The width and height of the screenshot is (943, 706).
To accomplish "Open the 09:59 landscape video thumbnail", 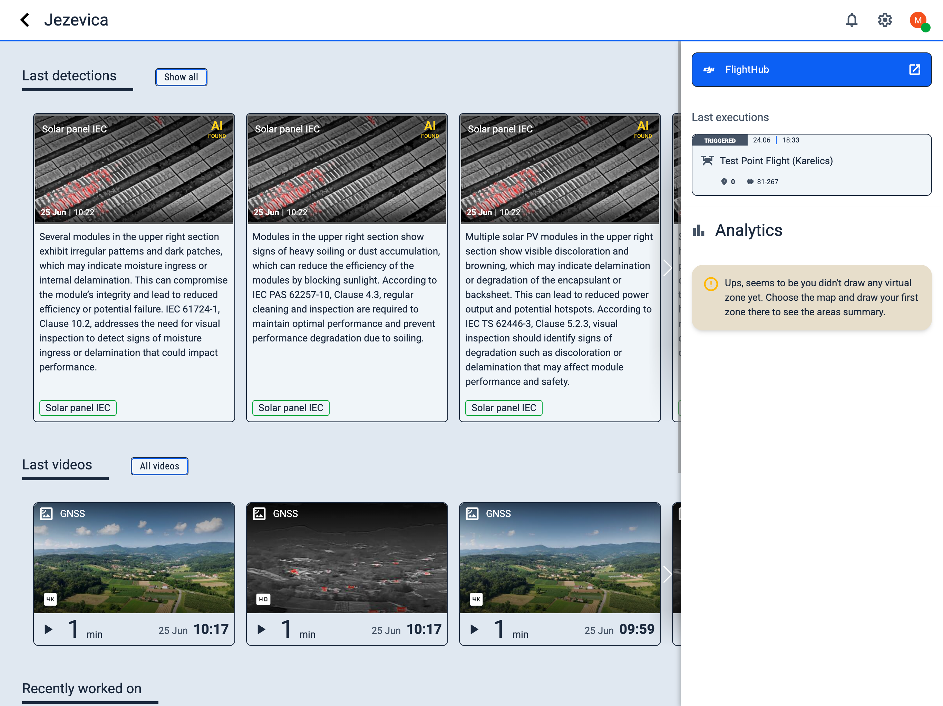I will [560, 558].
